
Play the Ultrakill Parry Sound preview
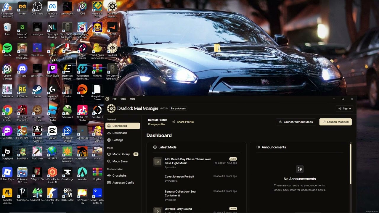[x=158, y=210]
